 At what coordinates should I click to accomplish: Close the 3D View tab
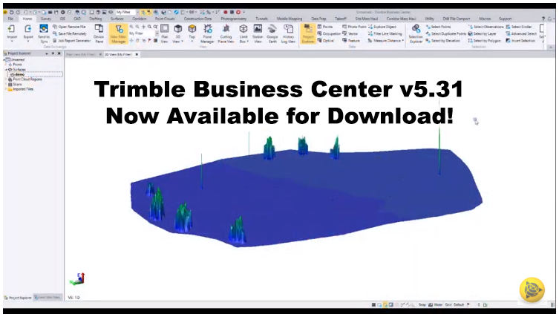[137, 54]
